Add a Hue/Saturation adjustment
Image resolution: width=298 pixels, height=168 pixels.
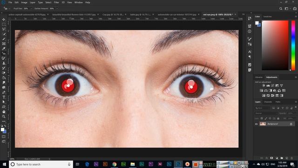(x=262, y=91)
